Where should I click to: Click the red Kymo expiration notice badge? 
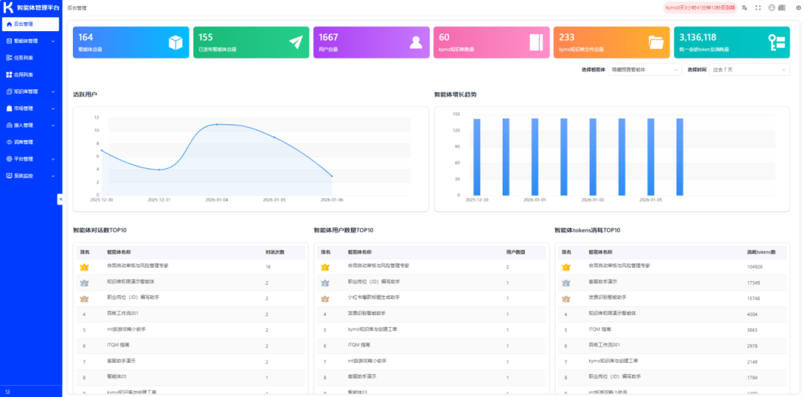pyautogui.click(x=700, y=7)
